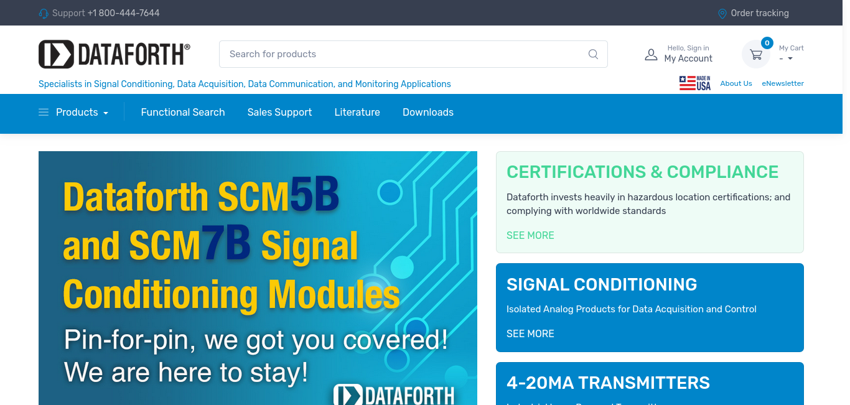This screenshot has height=405, width=850.
Task: Expand the Products dropdown menu
Action: (82, 112)
